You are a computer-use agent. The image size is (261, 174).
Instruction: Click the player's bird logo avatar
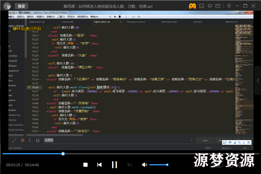pos(7,6)
